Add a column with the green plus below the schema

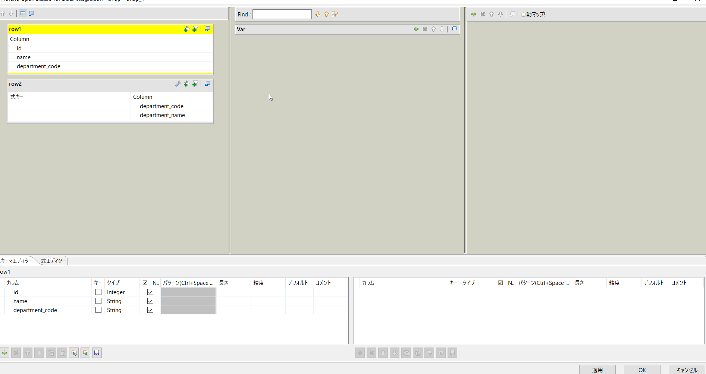click(4, 353)
